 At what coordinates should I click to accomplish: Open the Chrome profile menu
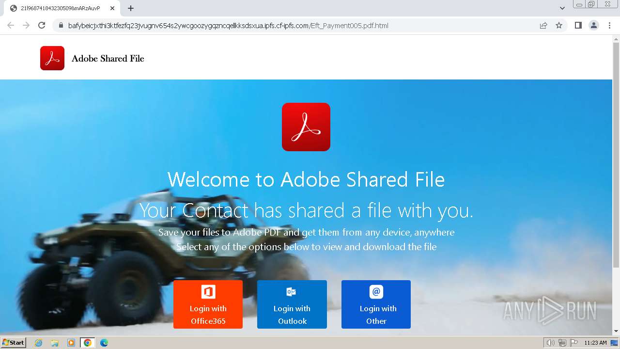(x=594, y=26)
